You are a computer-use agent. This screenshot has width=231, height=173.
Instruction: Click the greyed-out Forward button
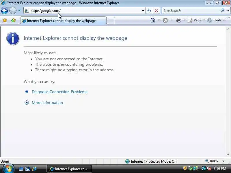tap(13, 11)
